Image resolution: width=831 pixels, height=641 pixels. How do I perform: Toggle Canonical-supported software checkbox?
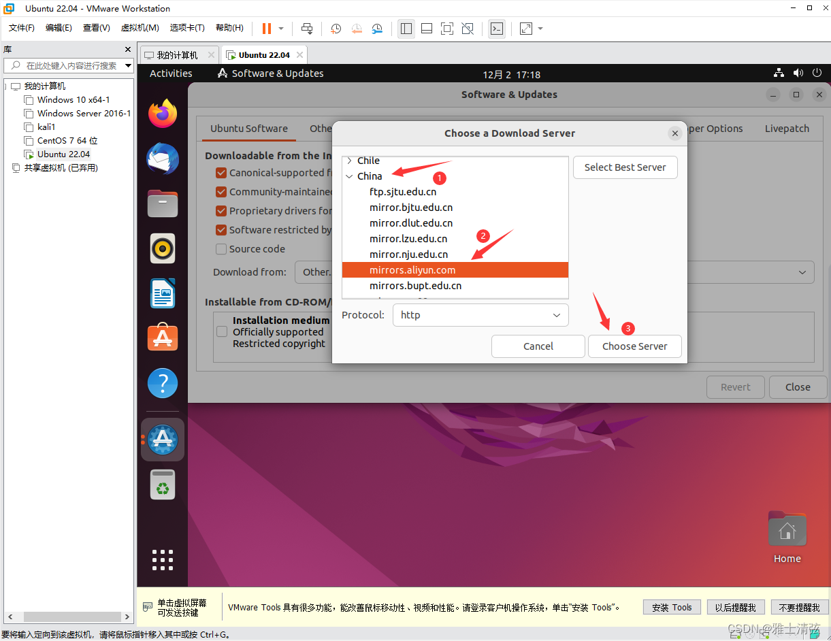tap(221, 173)
